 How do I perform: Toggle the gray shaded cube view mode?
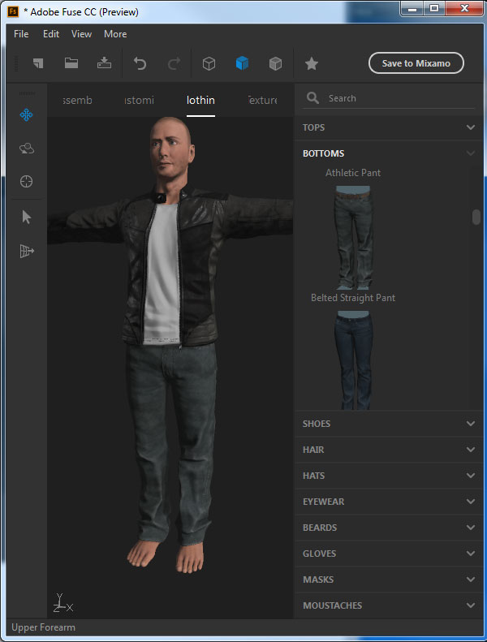pos(275,63)
